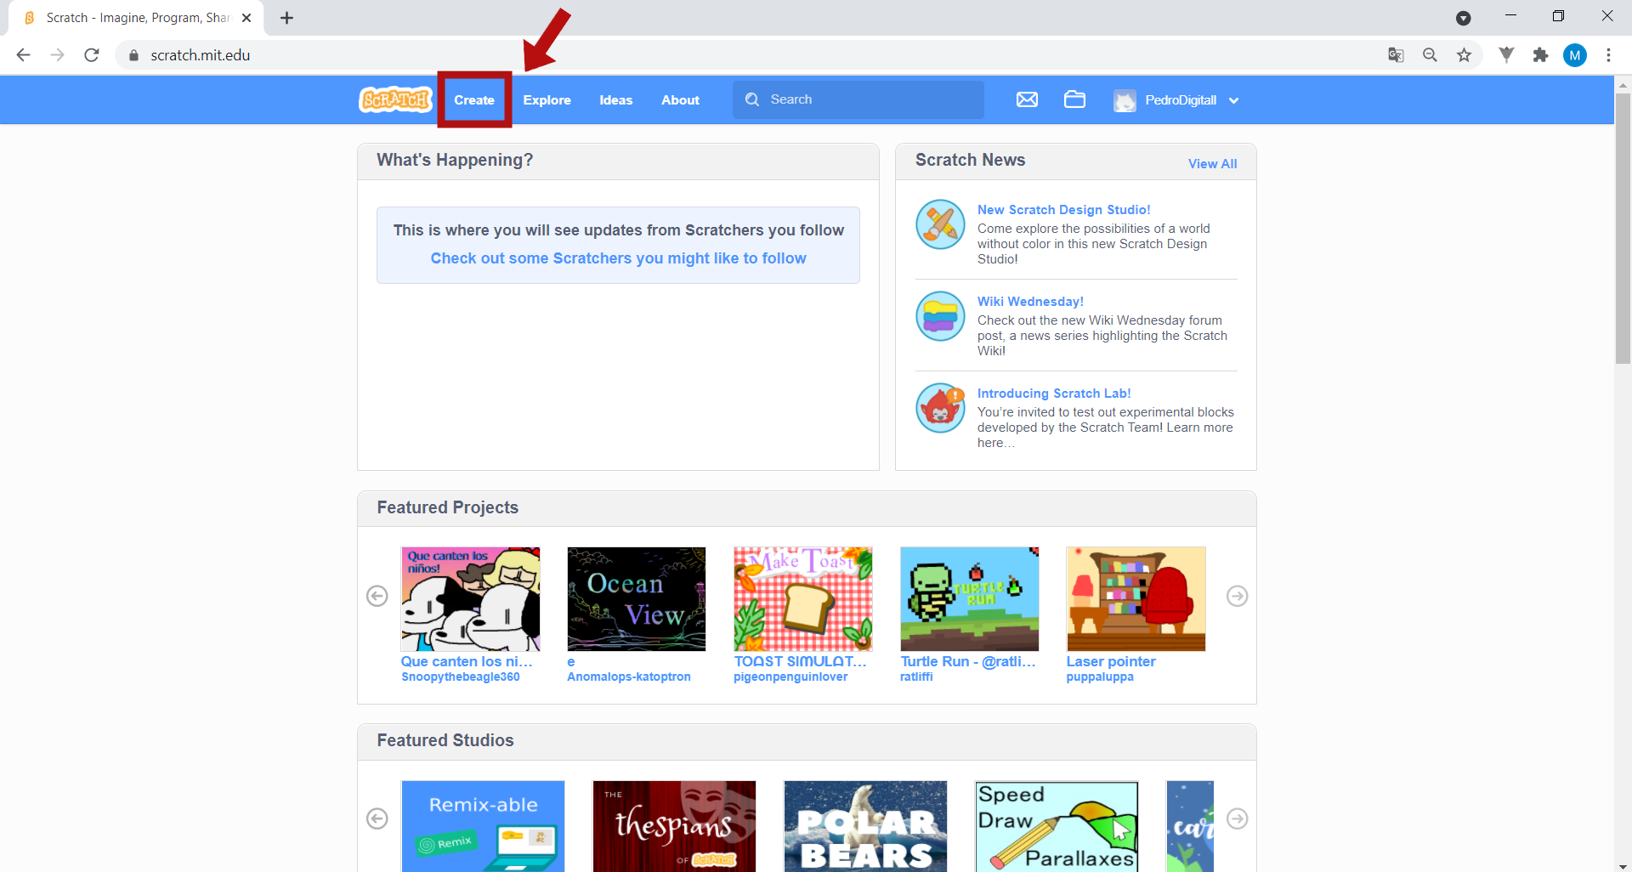Show previous Featured Projects
The width and height of the screenshot is (1632, 872).
pyautogui.click(x=377, y=596)
